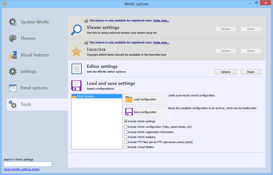Image resolution: width=273 pixels, height=175 pixels.
Task: Click the Viewer settings magnifier icon
Action: pyautogui.click(x=76, y=30)
